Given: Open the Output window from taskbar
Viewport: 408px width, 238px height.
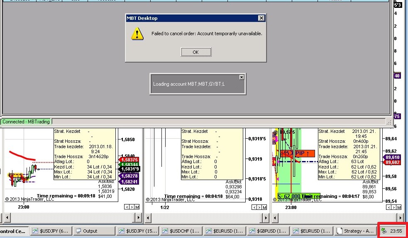Looking at the screenshot, I should coord(94,231).
